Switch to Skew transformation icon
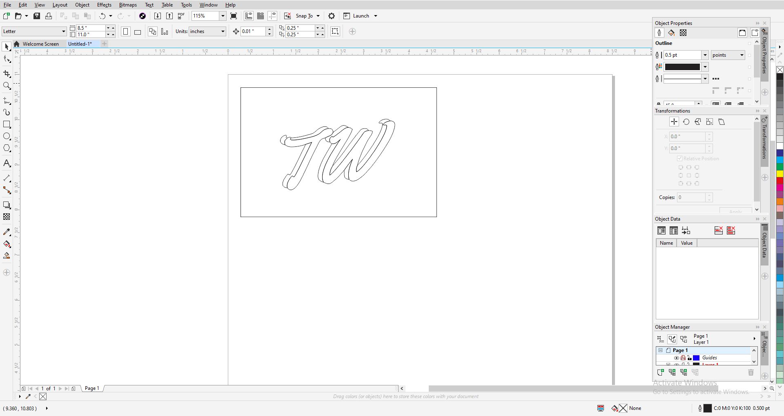Screen dimensions: 784x416 pyautogui.click(x=722, y=122)
